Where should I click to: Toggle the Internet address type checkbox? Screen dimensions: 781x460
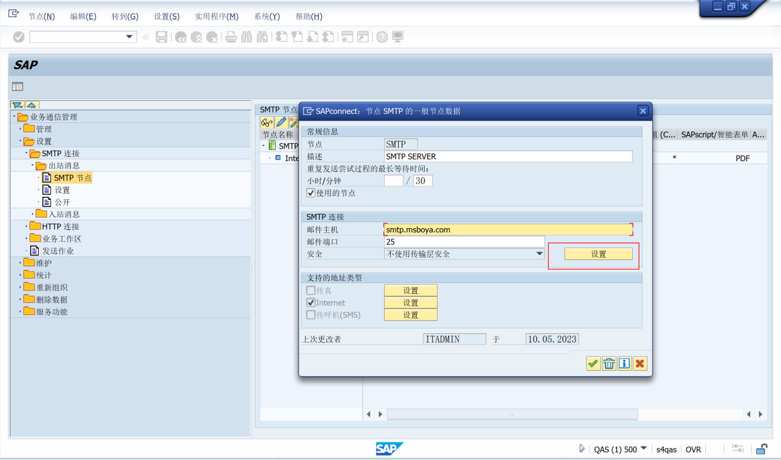coord(311,303)
